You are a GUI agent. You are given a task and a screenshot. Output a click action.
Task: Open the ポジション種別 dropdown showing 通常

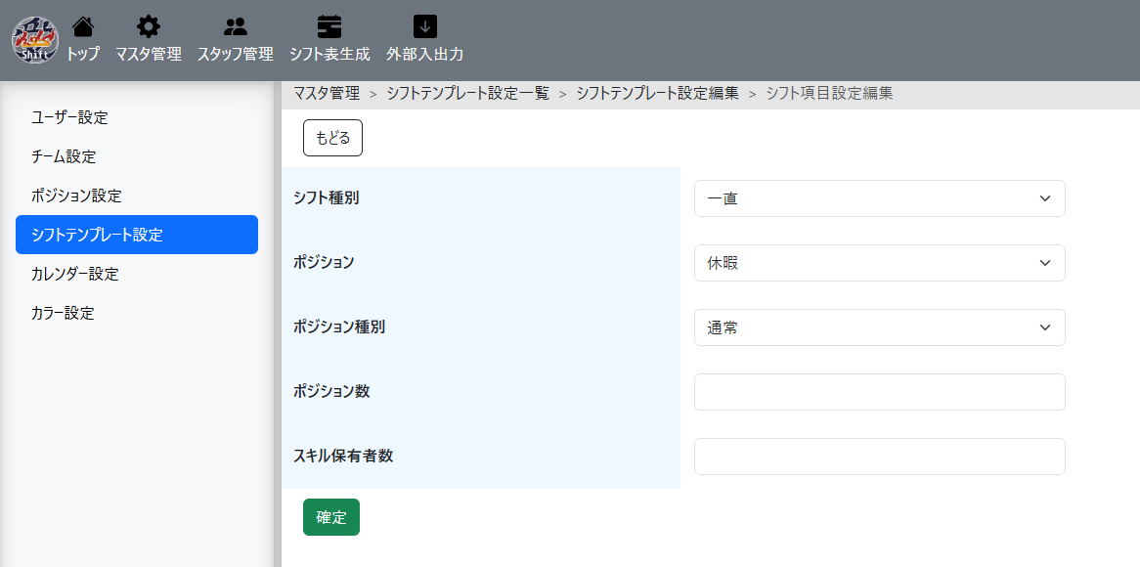pos(880,327)
